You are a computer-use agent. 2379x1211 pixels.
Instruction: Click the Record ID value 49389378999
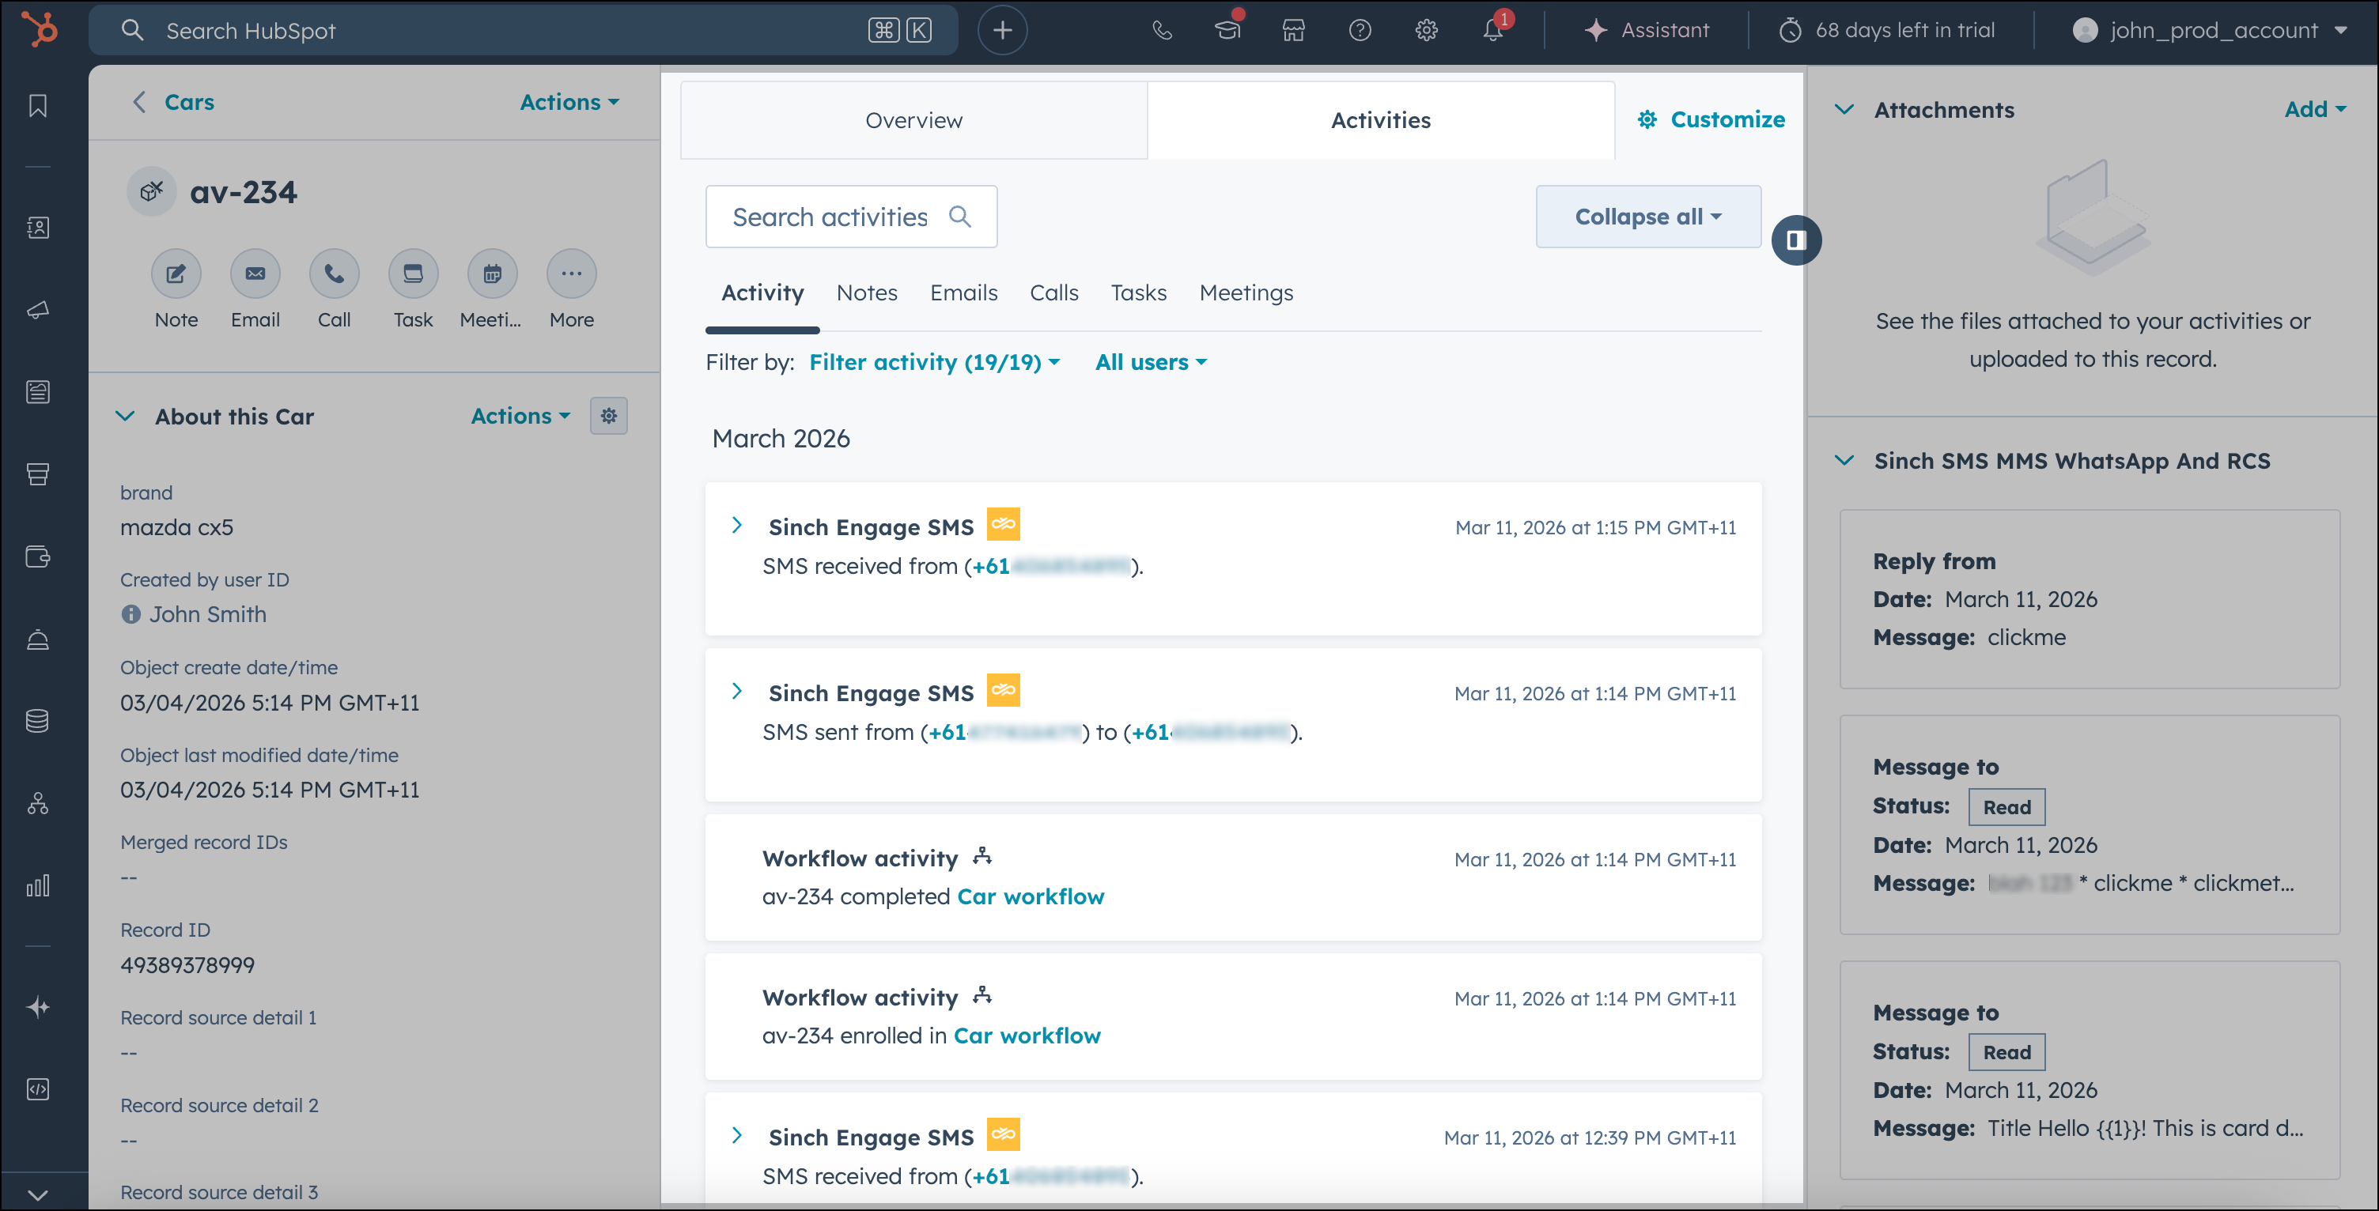tap(187, 964)
